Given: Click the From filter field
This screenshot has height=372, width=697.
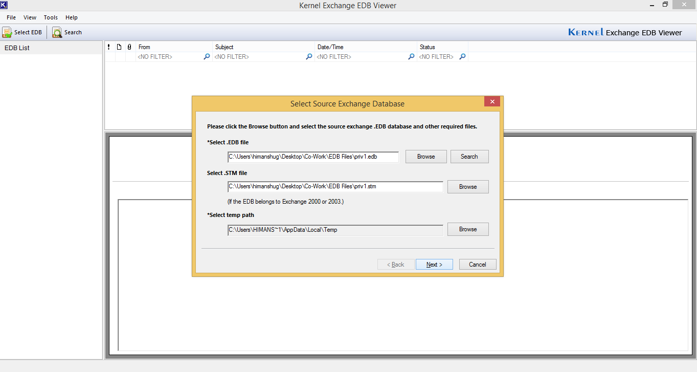Looking at the screenshot, I should pos(170,57).
